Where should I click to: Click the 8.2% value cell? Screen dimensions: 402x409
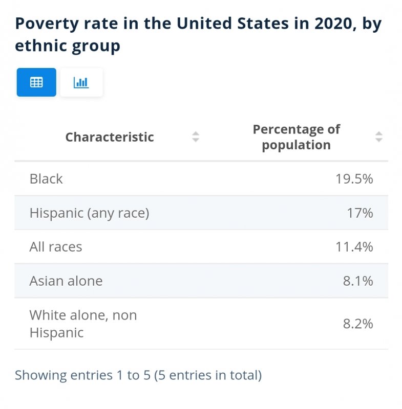click(x=358, y=324)
